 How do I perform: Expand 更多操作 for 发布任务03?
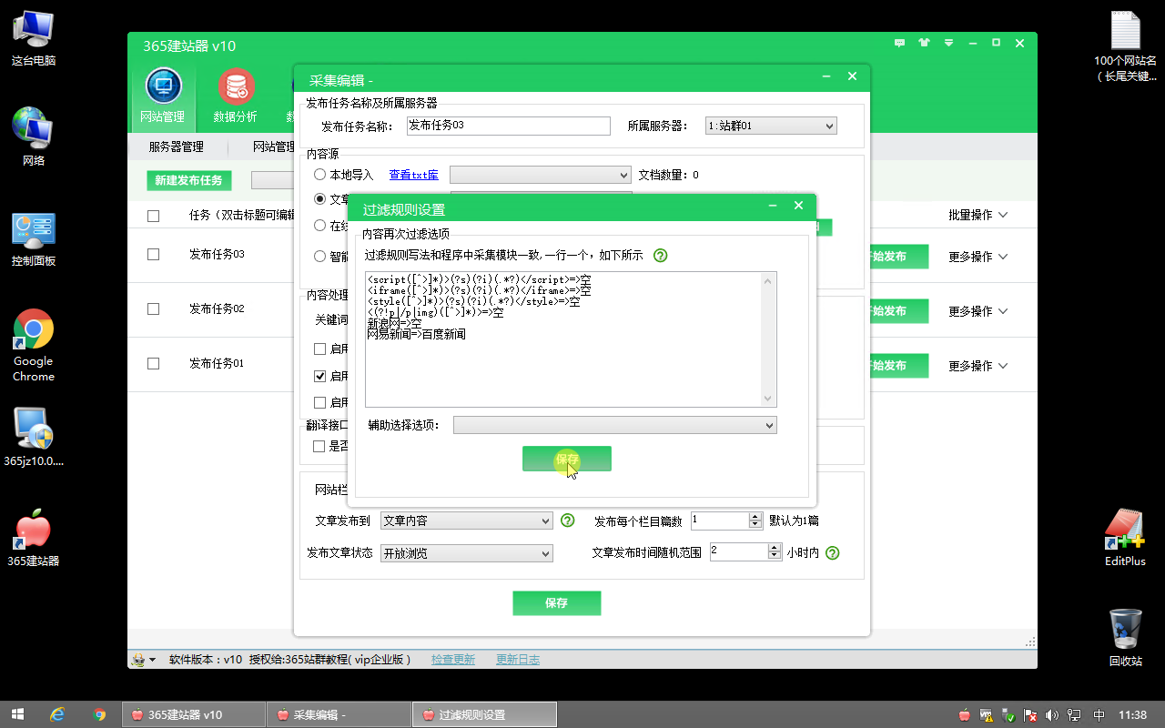coord(978,257)
